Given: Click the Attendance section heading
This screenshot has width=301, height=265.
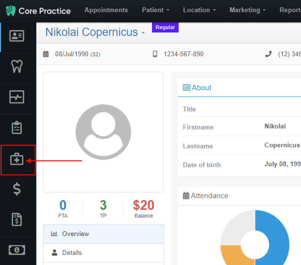Looking at the screenshot, I should click(210, 196).
